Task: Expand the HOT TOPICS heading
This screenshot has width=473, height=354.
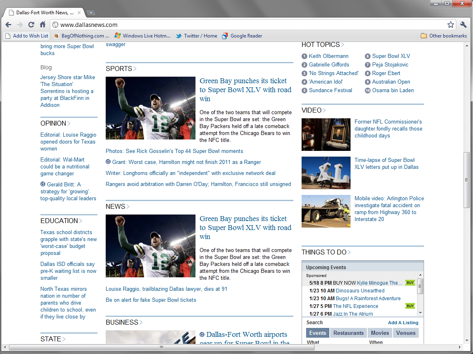Action: coord(323,44)
